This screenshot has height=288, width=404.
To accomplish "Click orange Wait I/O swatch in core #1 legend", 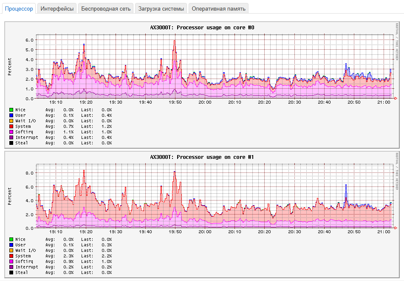I will 11,251.
